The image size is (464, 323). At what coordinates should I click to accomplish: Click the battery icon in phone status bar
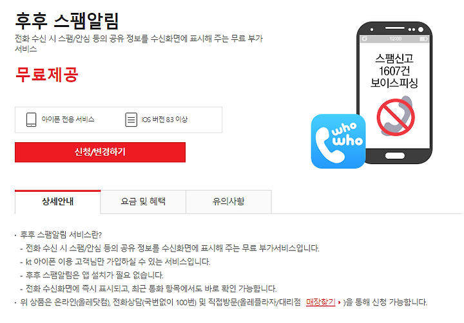click(x=423, y=39)
